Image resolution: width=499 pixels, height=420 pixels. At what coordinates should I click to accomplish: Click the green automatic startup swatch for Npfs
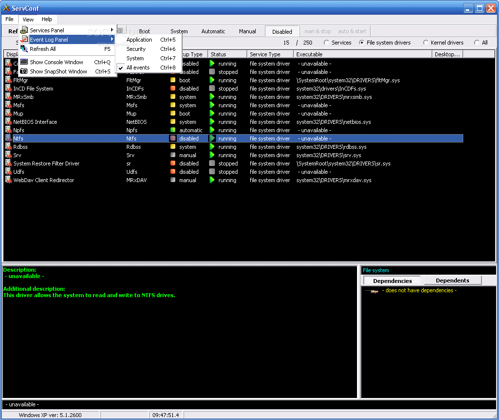coord(173,130)
